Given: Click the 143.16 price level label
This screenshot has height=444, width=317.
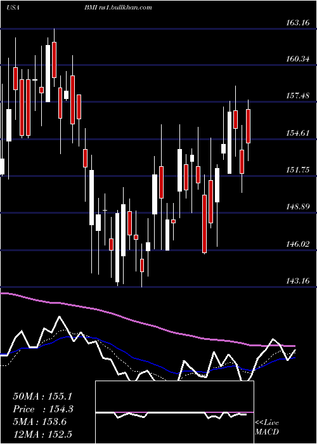Looking at the screenshot, I should point(298,280).
